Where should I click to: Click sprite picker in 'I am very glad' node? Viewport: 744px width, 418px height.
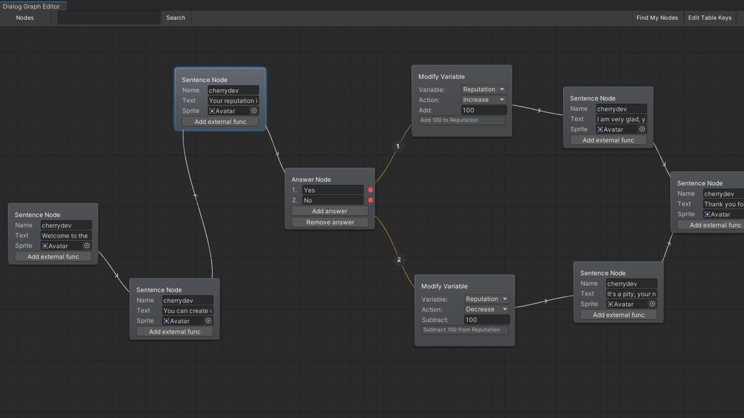pos(642,129)
